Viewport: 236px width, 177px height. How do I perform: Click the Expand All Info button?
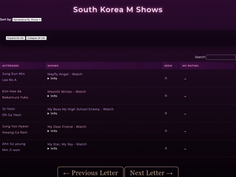point(15,38)
